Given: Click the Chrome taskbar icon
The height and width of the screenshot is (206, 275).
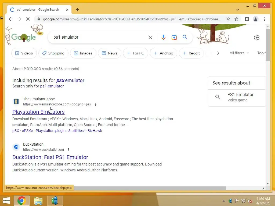Looking at the screenshot, I should coord(22,201).
